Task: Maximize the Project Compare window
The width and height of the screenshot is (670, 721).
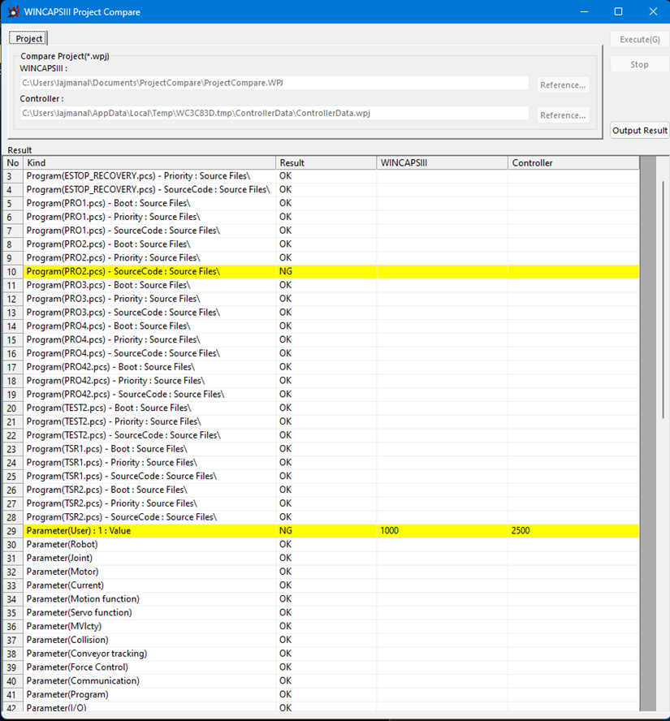Action: click(619, 11)
